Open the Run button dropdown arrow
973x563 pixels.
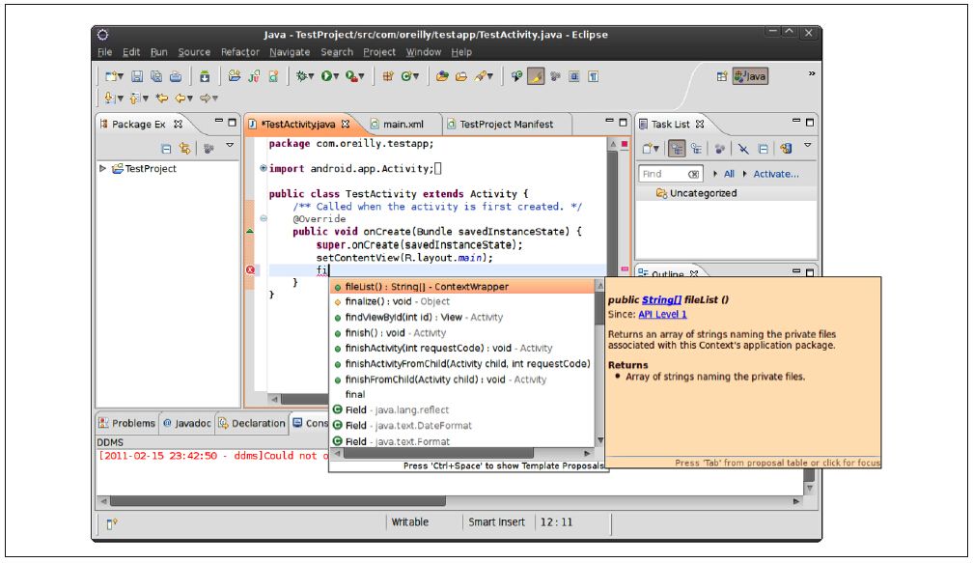click(336, 77)
